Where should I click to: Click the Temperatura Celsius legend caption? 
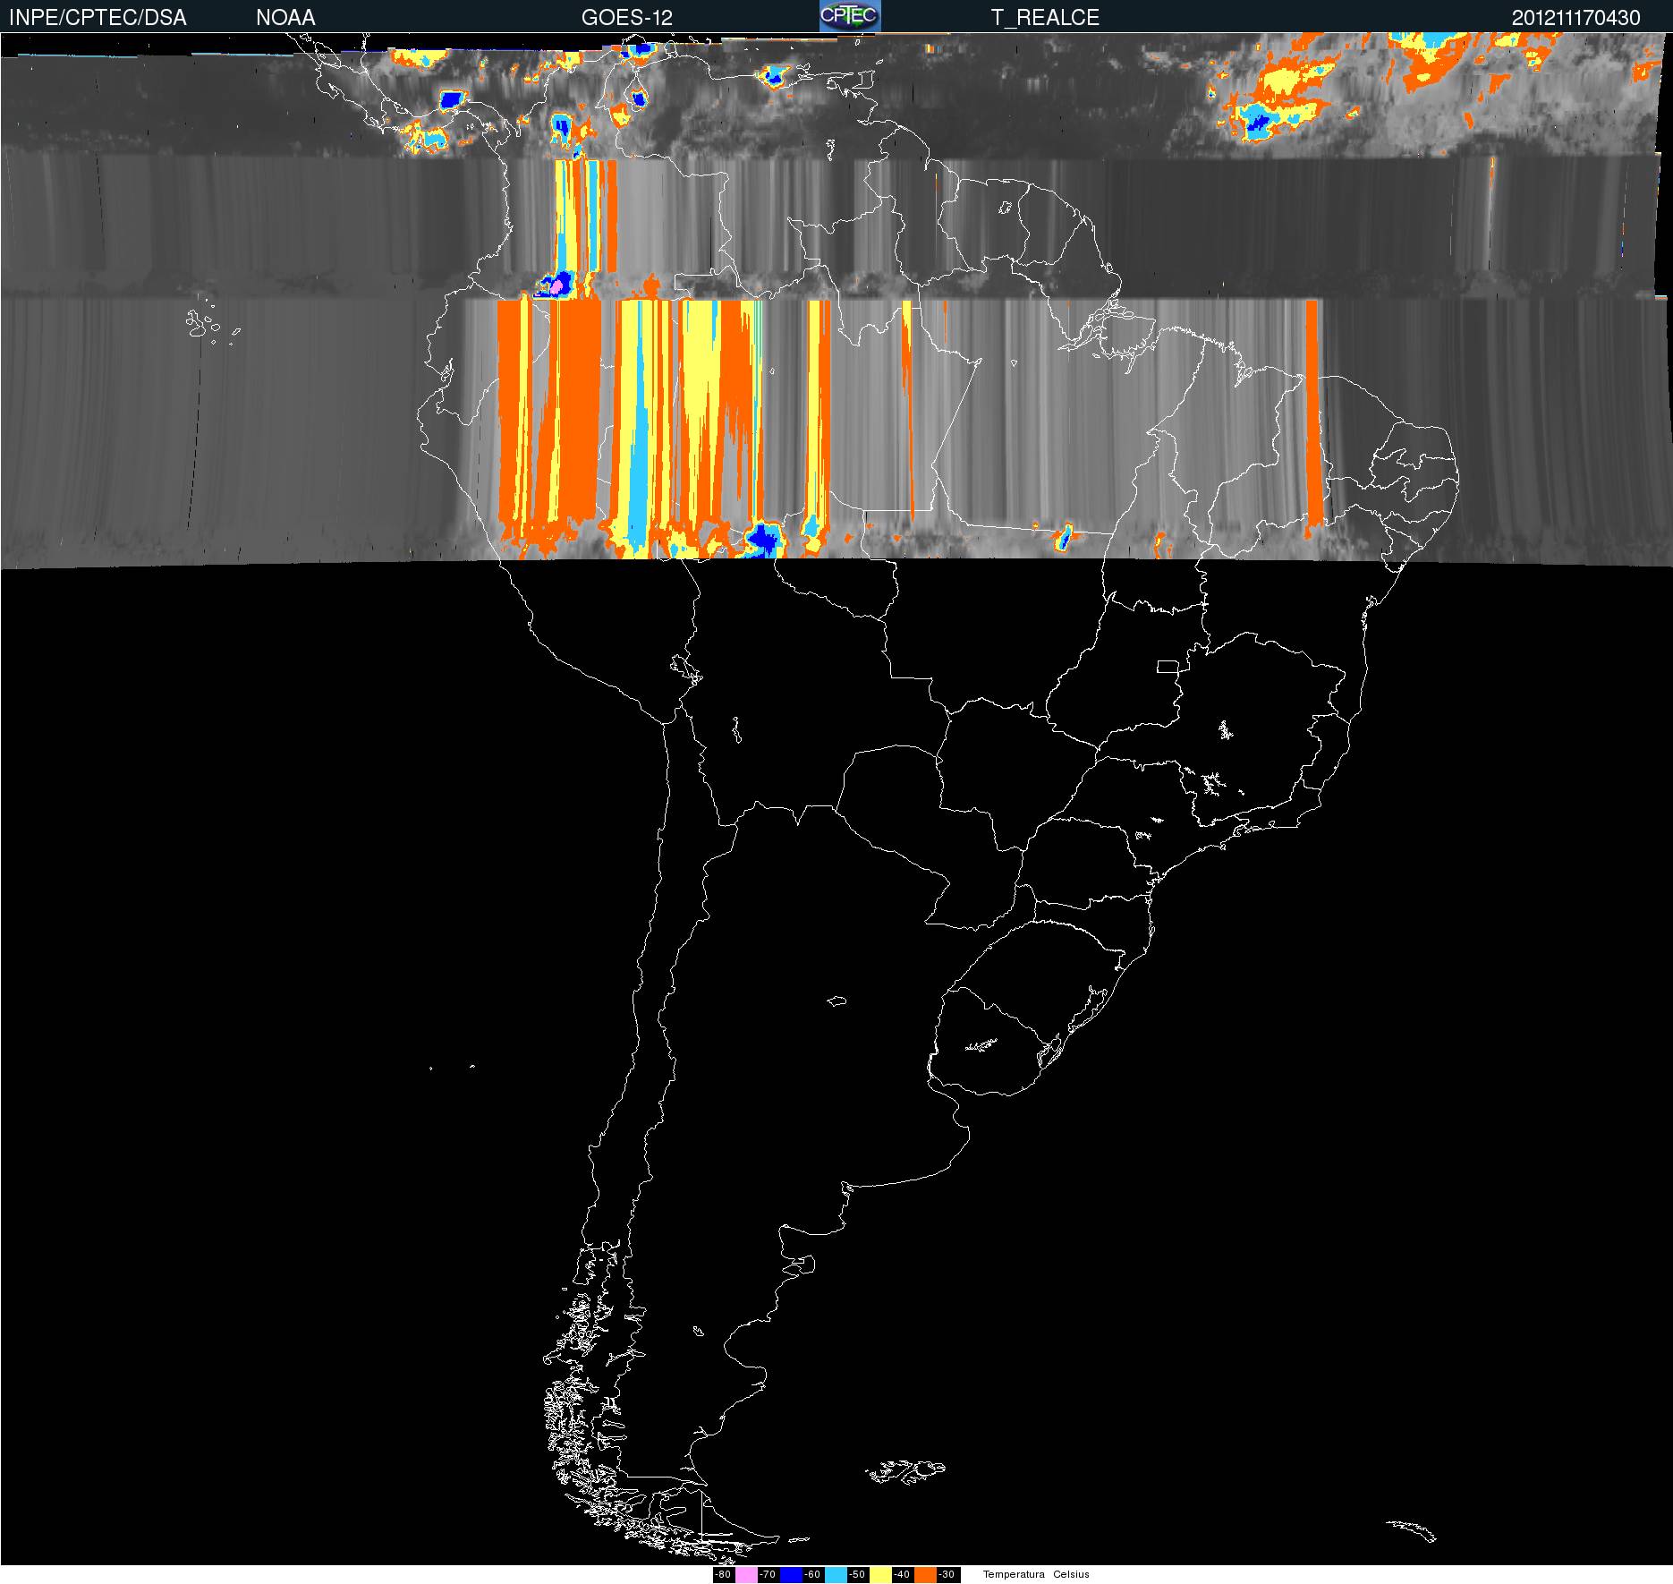click(1036, 1574)
